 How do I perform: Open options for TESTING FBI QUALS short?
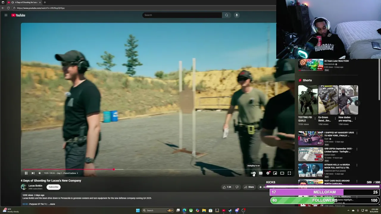pos(315,118)
